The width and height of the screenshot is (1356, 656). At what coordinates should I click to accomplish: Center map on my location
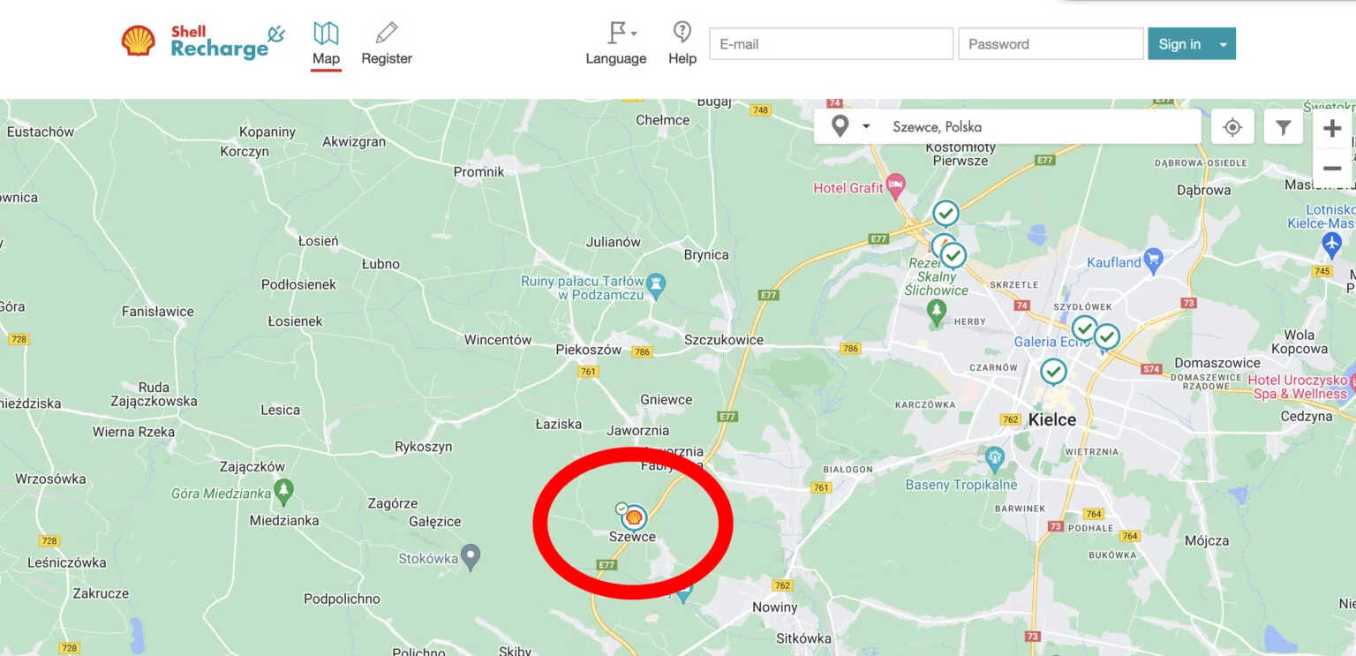(1232, 127)
